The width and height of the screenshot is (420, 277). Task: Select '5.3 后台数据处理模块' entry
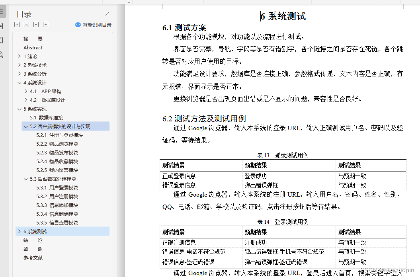click(53, 179)
